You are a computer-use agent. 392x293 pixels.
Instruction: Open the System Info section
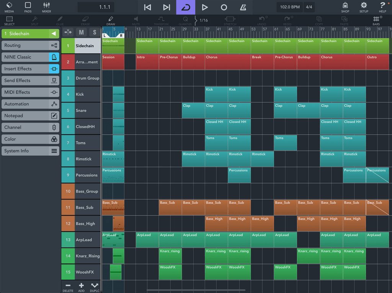[x=30, y=151]
